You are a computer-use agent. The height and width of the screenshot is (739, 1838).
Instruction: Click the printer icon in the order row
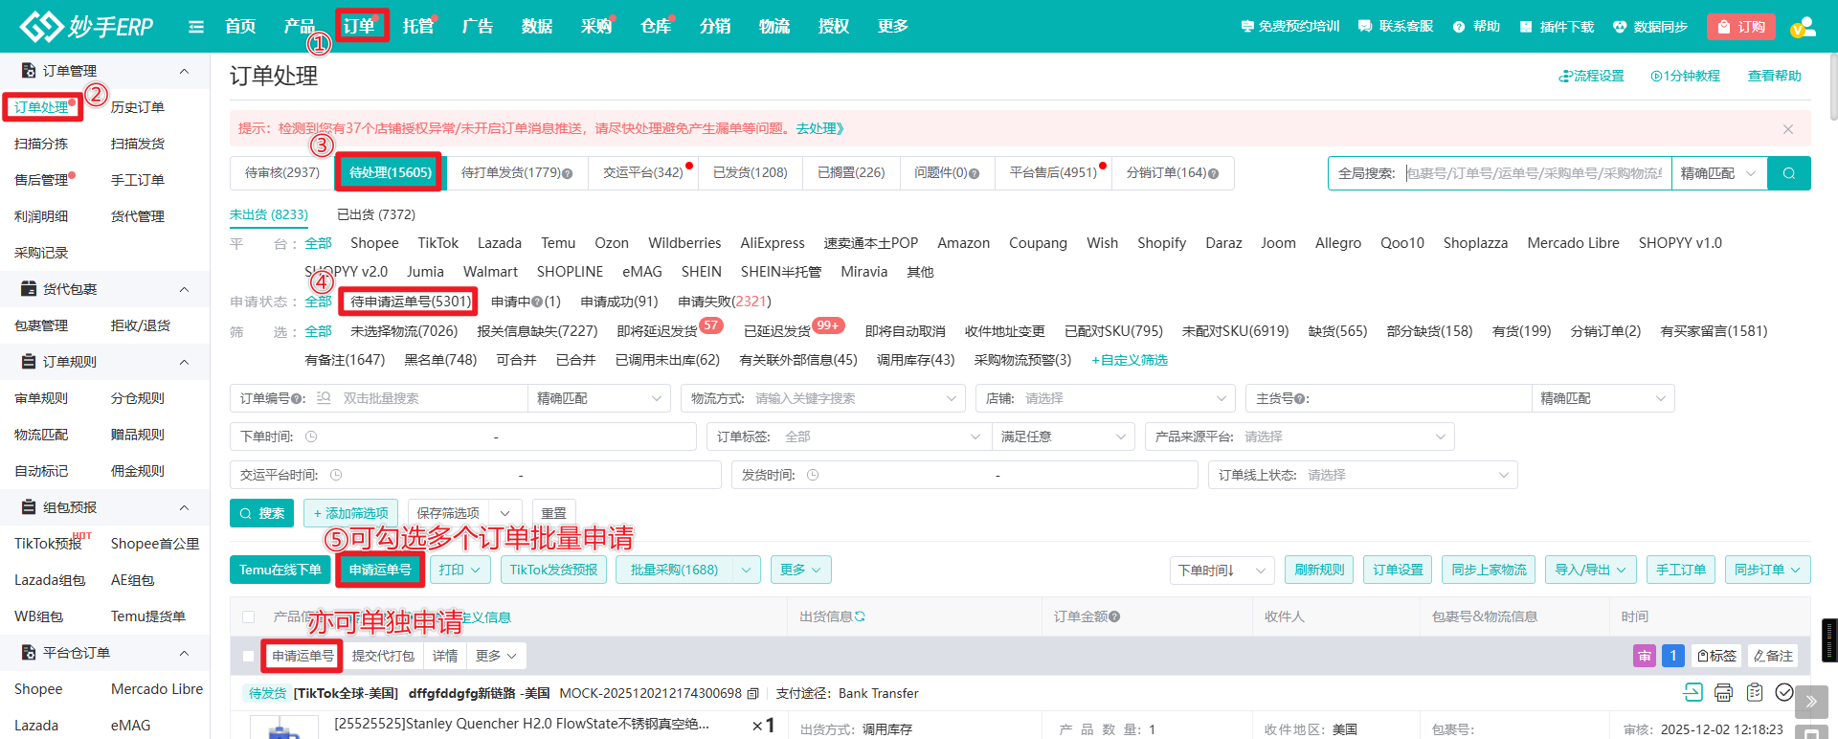(x=1723, y=692)
